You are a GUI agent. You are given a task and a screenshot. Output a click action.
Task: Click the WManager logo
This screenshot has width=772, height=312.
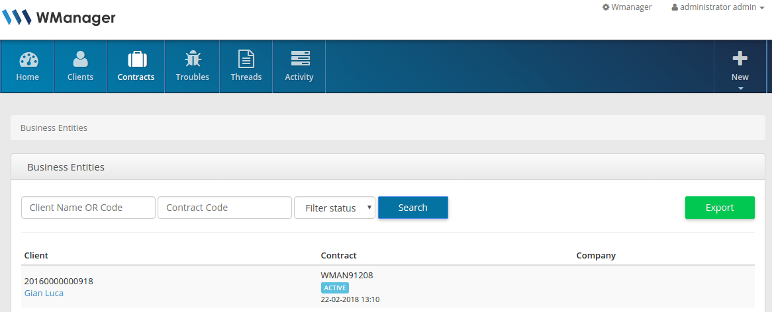point(59,18)
